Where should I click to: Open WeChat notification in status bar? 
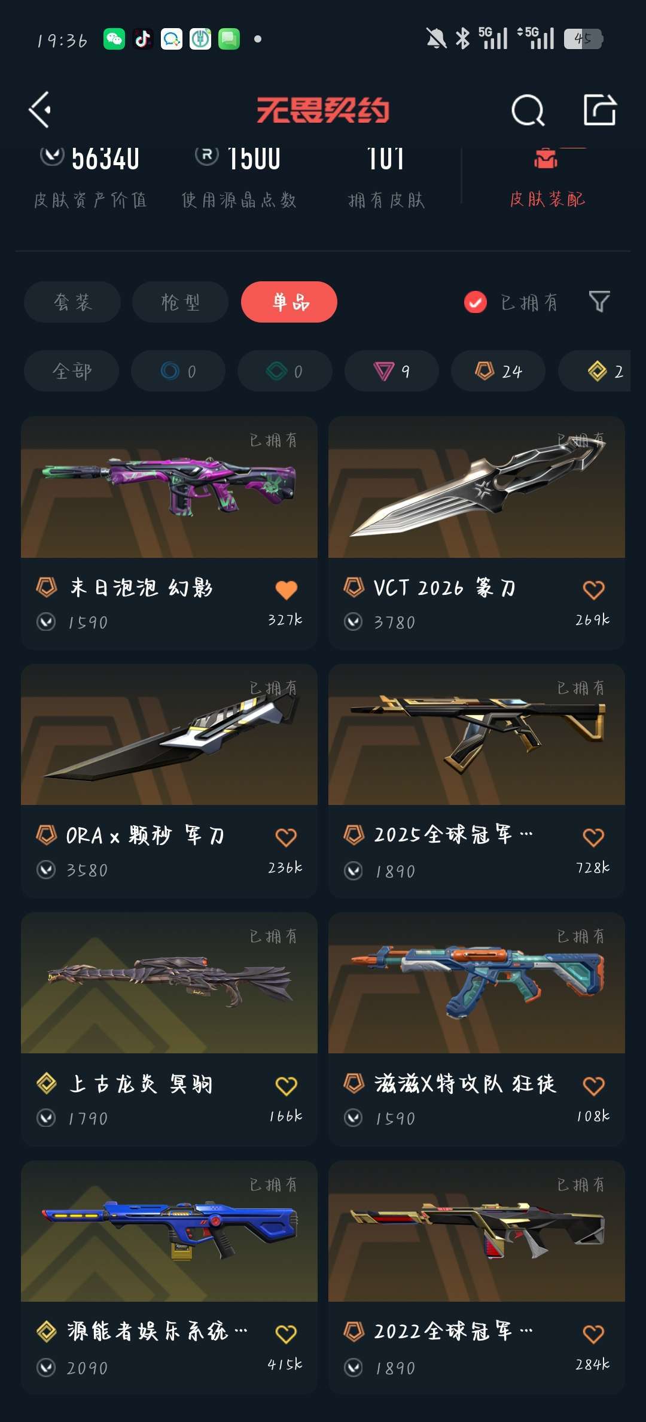114,39
